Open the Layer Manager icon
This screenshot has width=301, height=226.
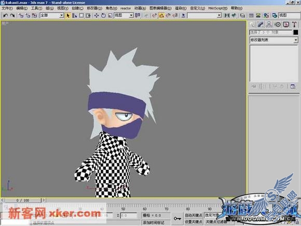pos(242,16)
